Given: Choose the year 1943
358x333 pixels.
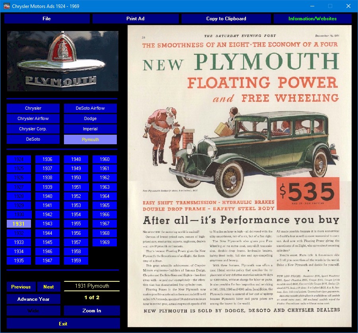Looking at the screenshot, I should coord(48,224).
